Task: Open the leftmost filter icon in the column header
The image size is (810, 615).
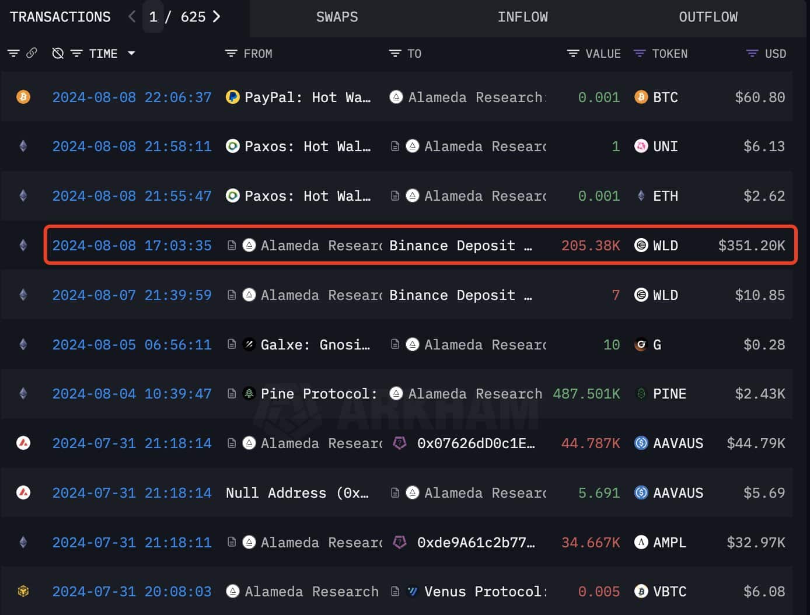Action: [x=13, y=54]
